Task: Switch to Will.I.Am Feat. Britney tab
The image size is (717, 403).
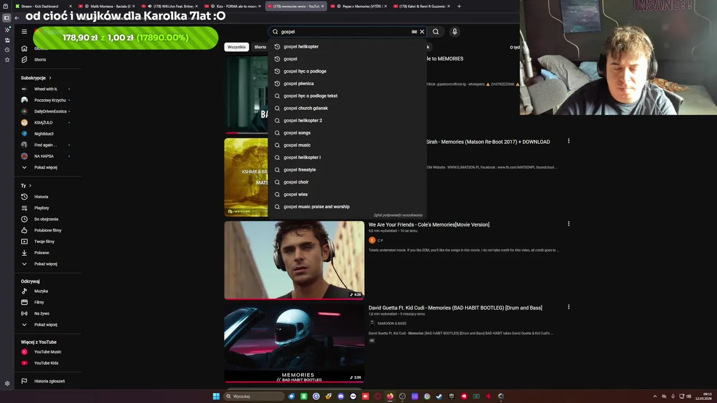Action: click(x=169, y=6)
